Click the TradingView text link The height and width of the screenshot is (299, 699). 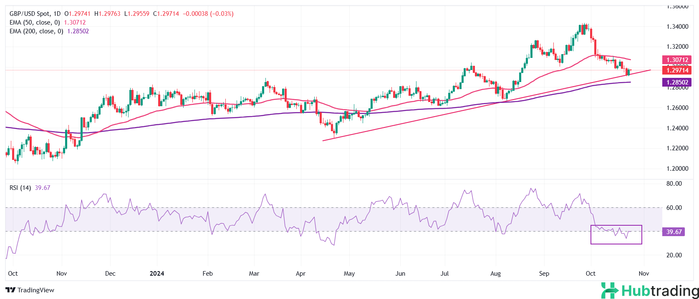(36, 290)
